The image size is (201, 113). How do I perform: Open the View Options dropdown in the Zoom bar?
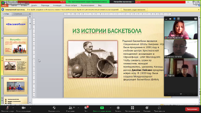124,2
